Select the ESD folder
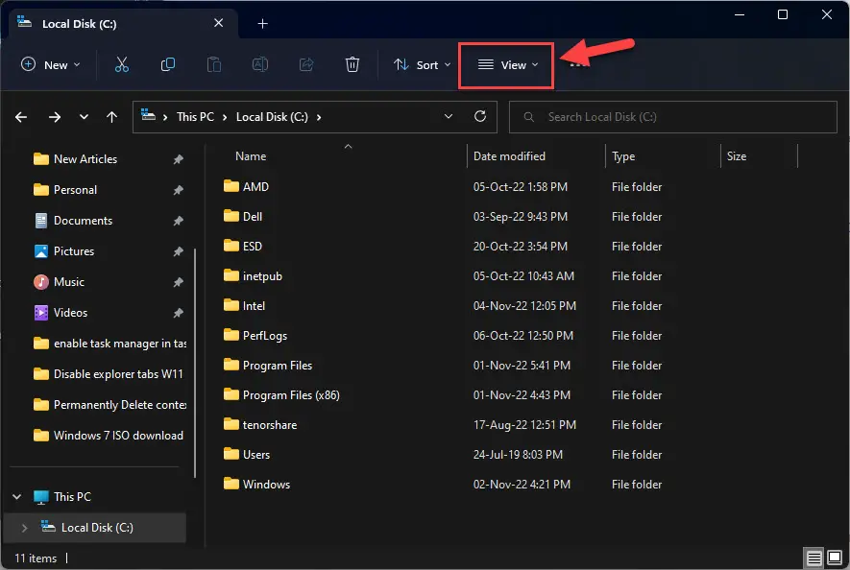850x570 pixels. (x=242, y=246)
